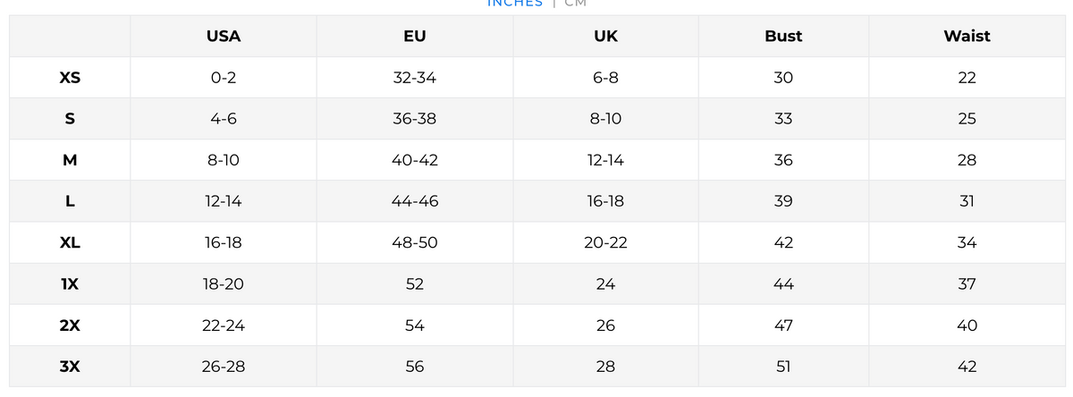Select the UK column header

click(605, 37)
